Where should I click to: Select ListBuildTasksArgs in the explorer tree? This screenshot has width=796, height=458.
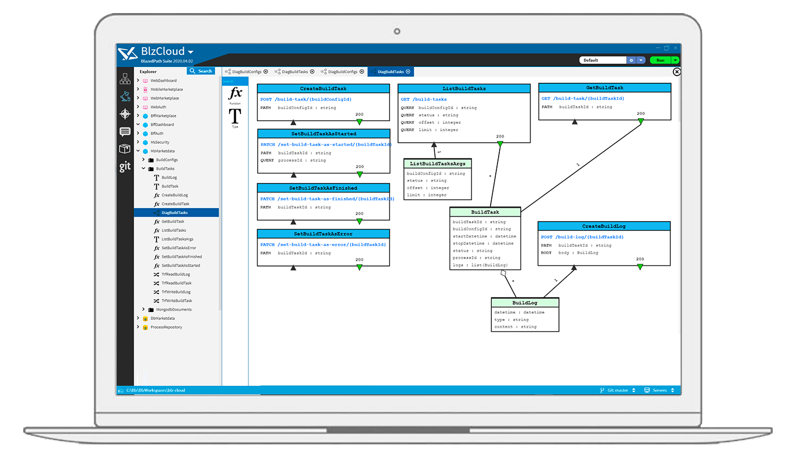click(x=177, y=239)
